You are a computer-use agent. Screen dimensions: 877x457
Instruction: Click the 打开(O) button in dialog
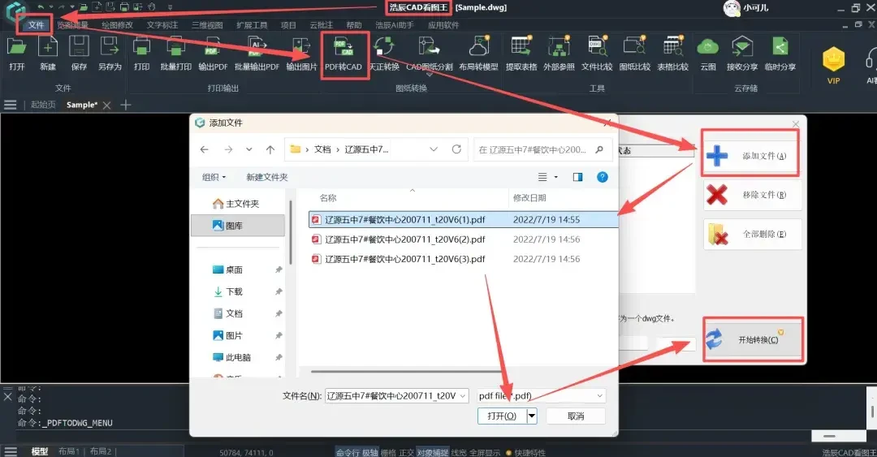(x=502, y=416)
